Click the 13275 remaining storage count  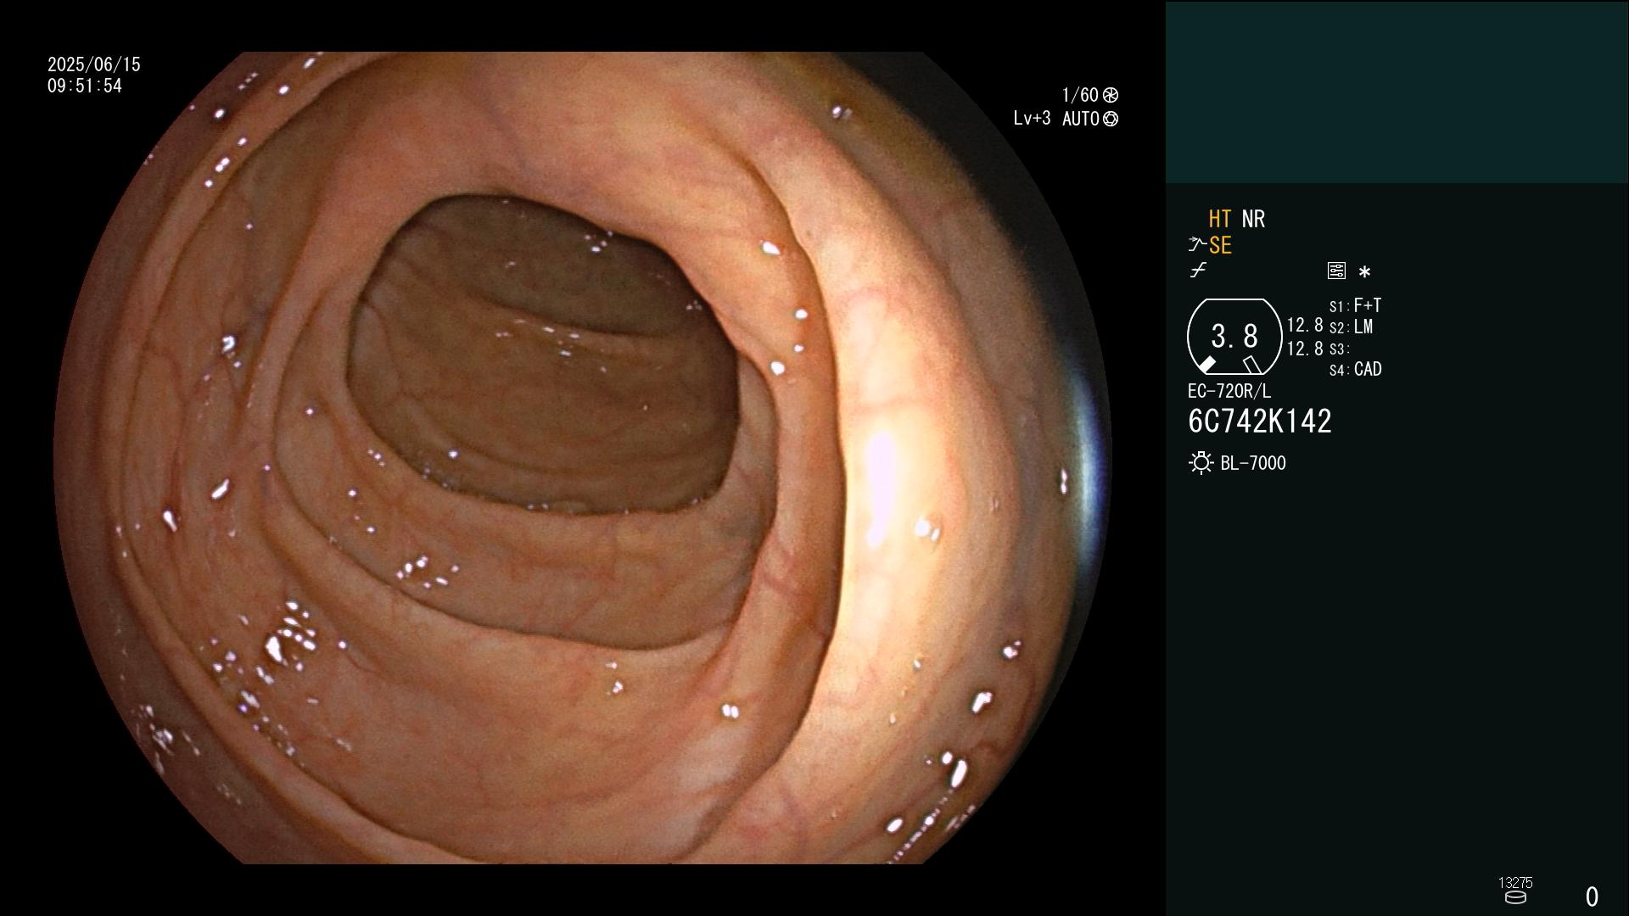tap(1515, 882)
